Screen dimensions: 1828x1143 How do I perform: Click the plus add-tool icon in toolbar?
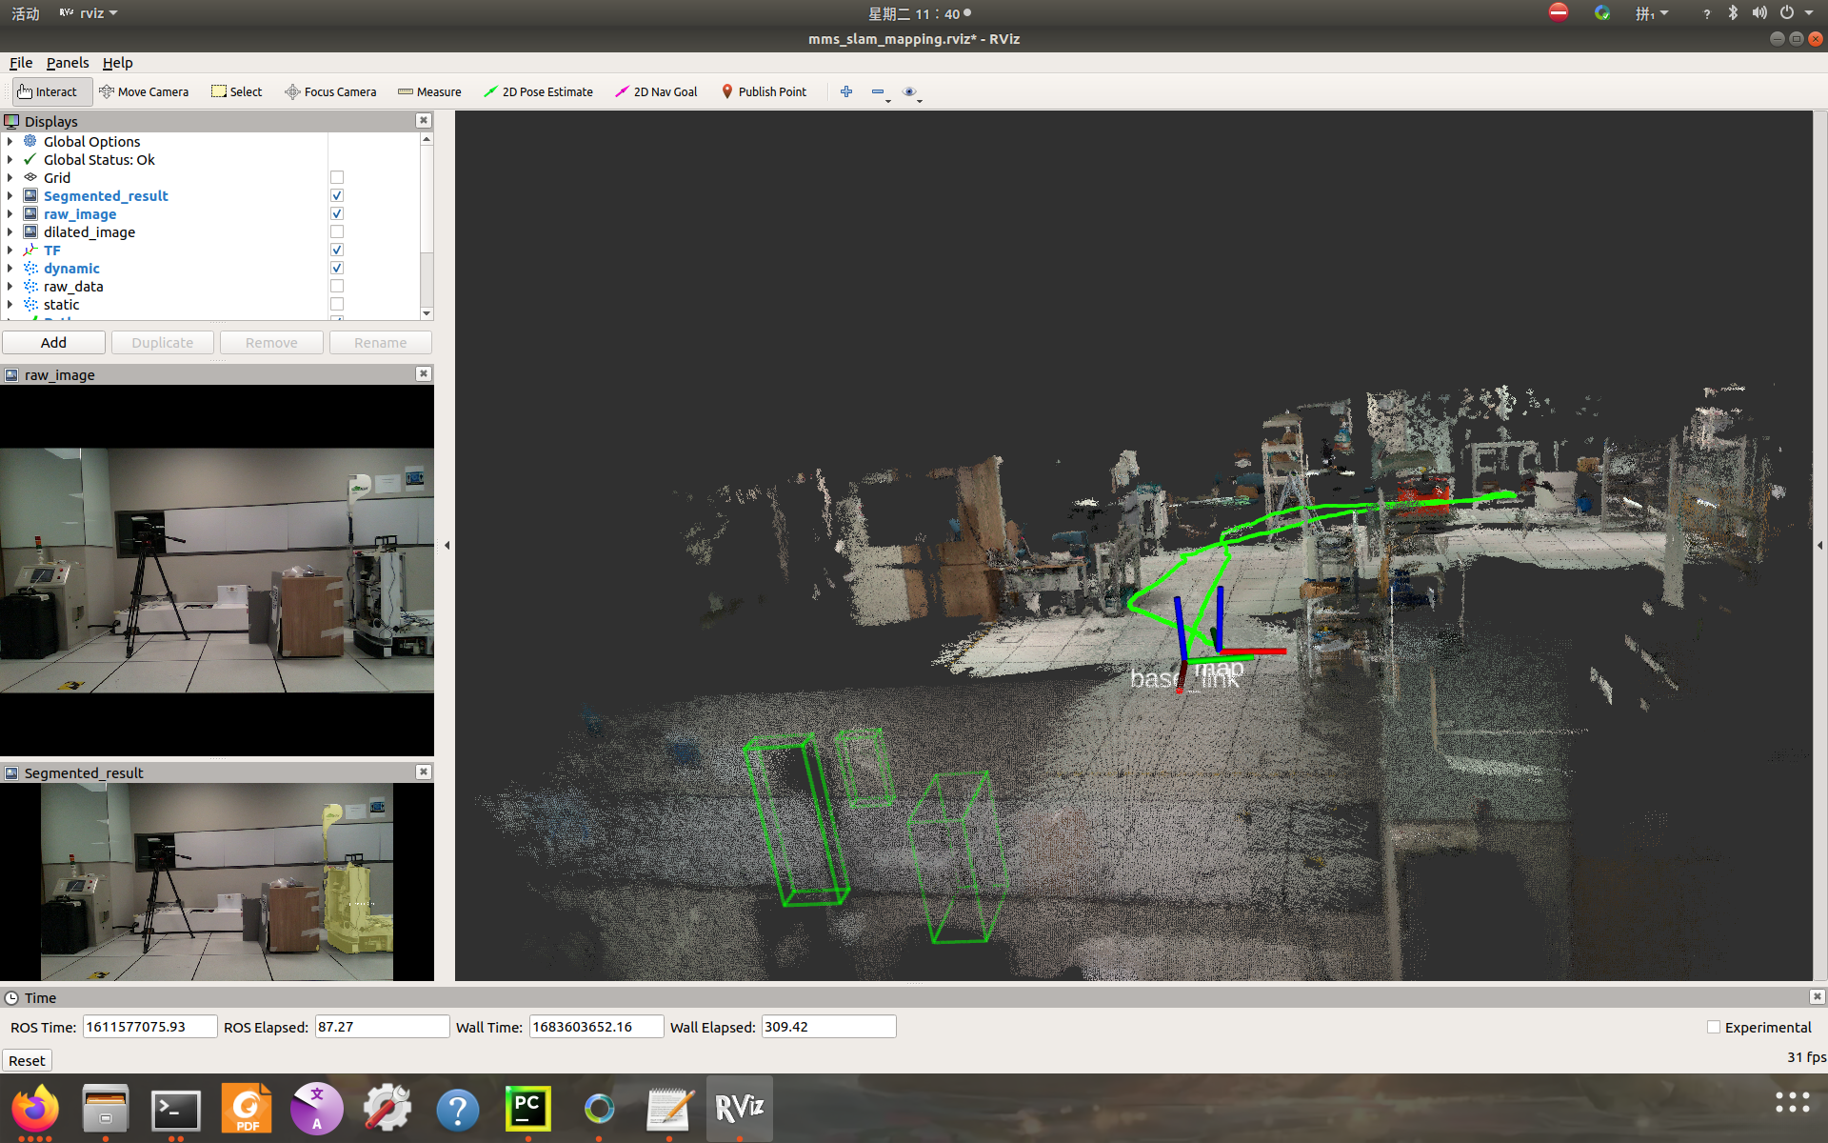pos(845,91)
